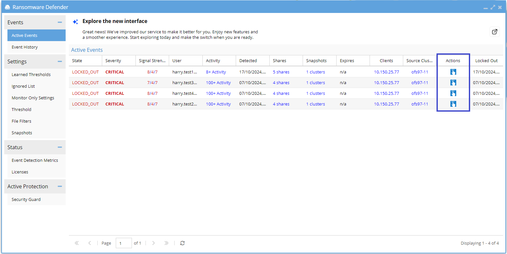Open actions for harry.test2 event row
The width and height of the screenshot is (507, 254).
(x=453, y=104)
